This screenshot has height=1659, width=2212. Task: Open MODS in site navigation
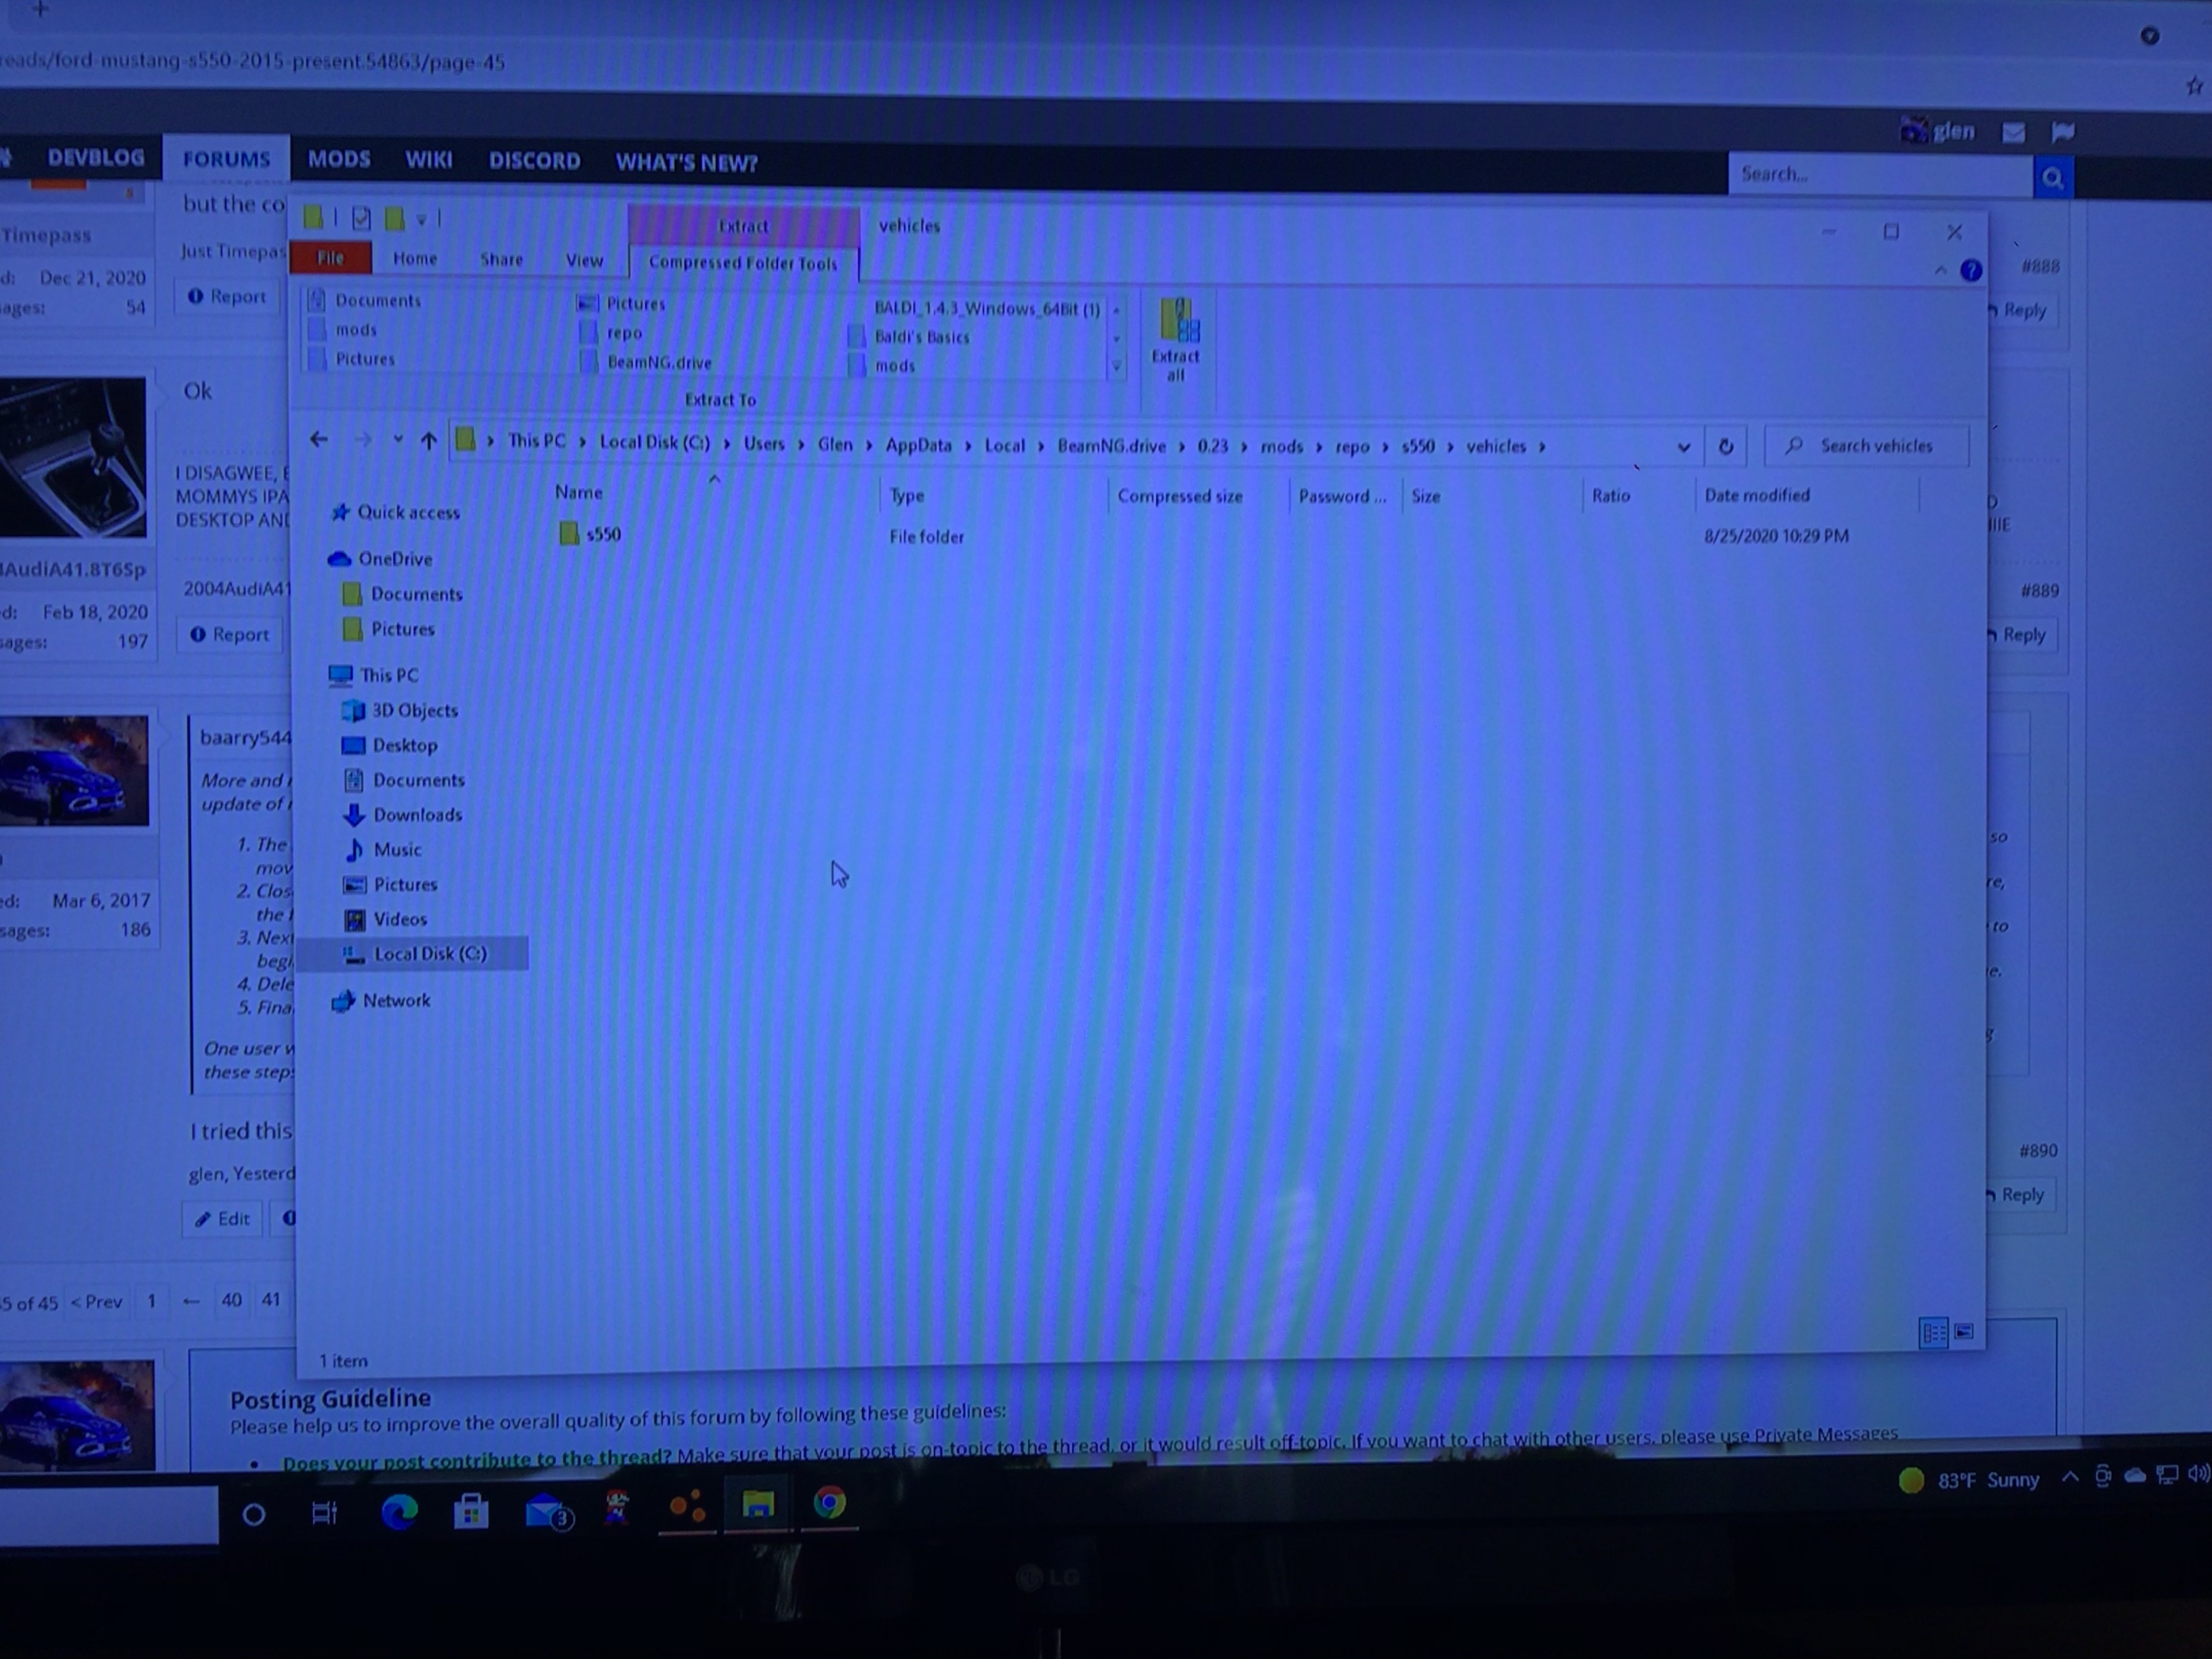click(338, 159)
